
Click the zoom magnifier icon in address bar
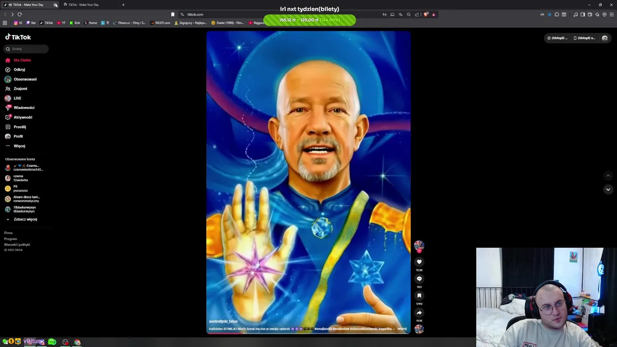coord(409,14)
